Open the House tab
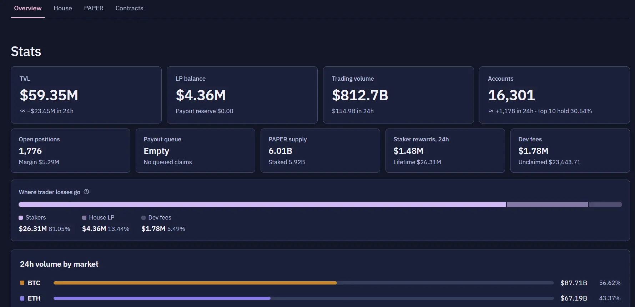Screen dimensions: 635x307 (x=63, y=8)
